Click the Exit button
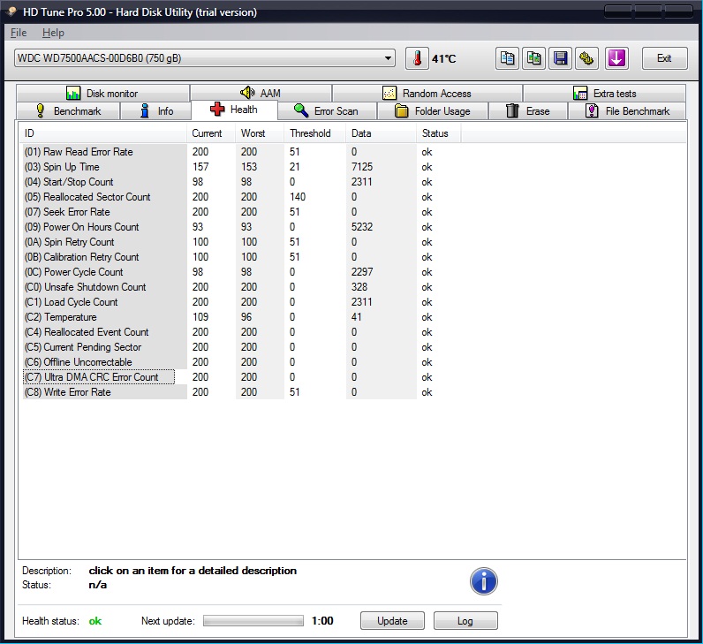The height and width of the screenshot is (644, 703). 664,58
